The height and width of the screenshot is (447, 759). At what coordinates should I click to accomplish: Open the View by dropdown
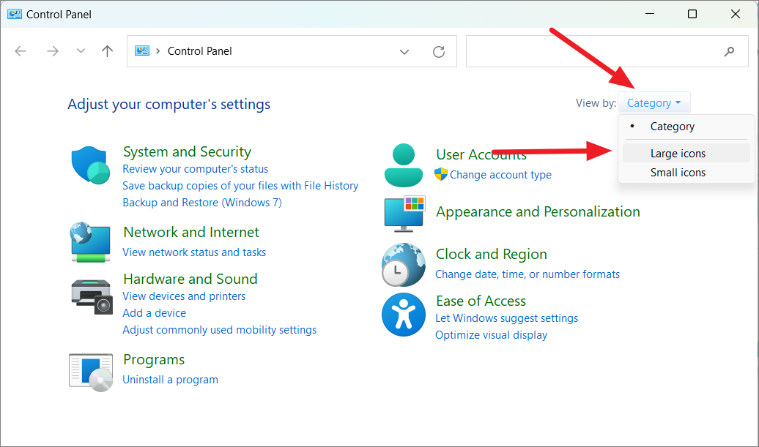(x=654, y=102)
